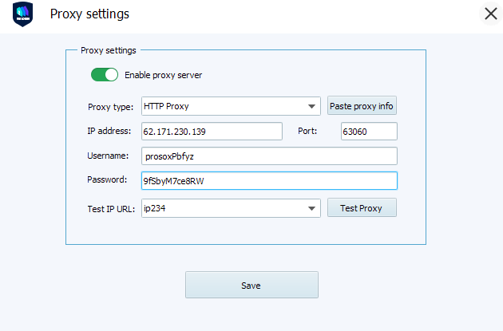Click the 'Test IP URL:' field label
Image resolution: width=503 pixels, height=331 pixels.
point(111,209)
